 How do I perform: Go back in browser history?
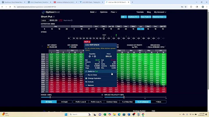click(2, 7)
